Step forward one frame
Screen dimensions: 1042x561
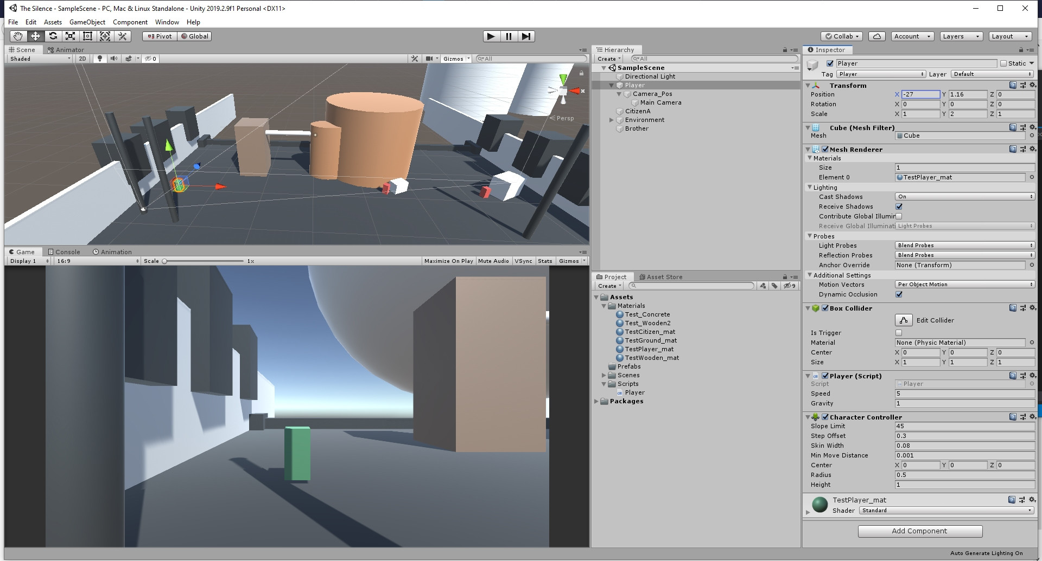[526, 36]
